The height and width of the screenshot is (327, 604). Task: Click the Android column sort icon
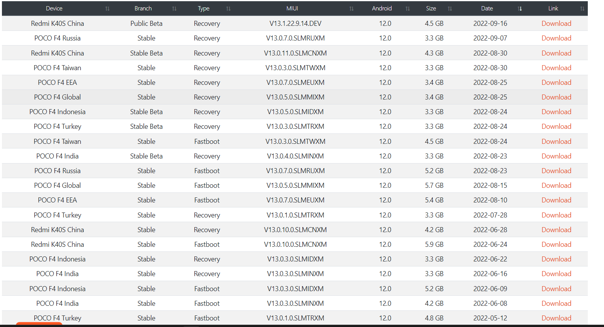pyautogui.click(x=408, y=8)
